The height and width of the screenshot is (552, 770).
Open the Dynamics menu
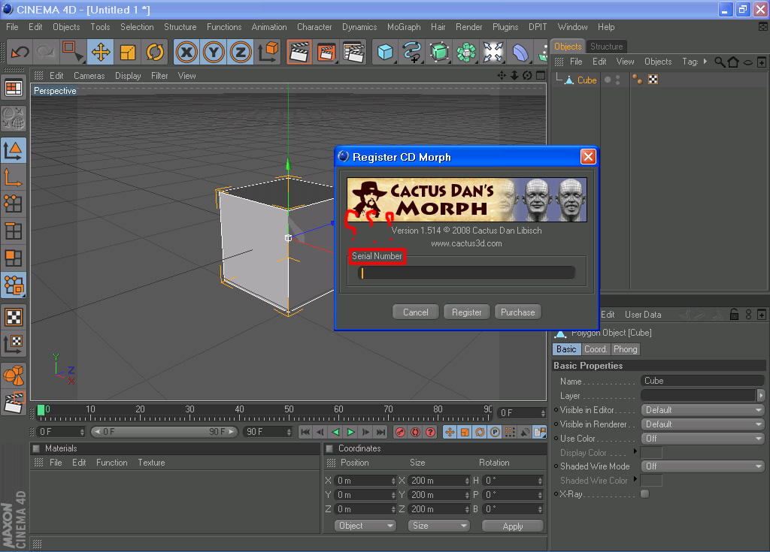coord(359,27)
